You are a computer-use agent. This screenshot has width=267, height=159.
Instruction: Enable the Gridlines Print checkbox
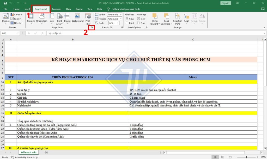click(x=127, y=23)
